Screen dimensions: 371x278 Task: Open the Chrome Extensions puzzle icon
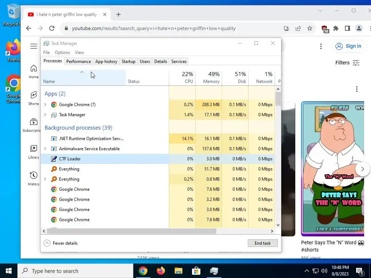[x=336, y=28]
